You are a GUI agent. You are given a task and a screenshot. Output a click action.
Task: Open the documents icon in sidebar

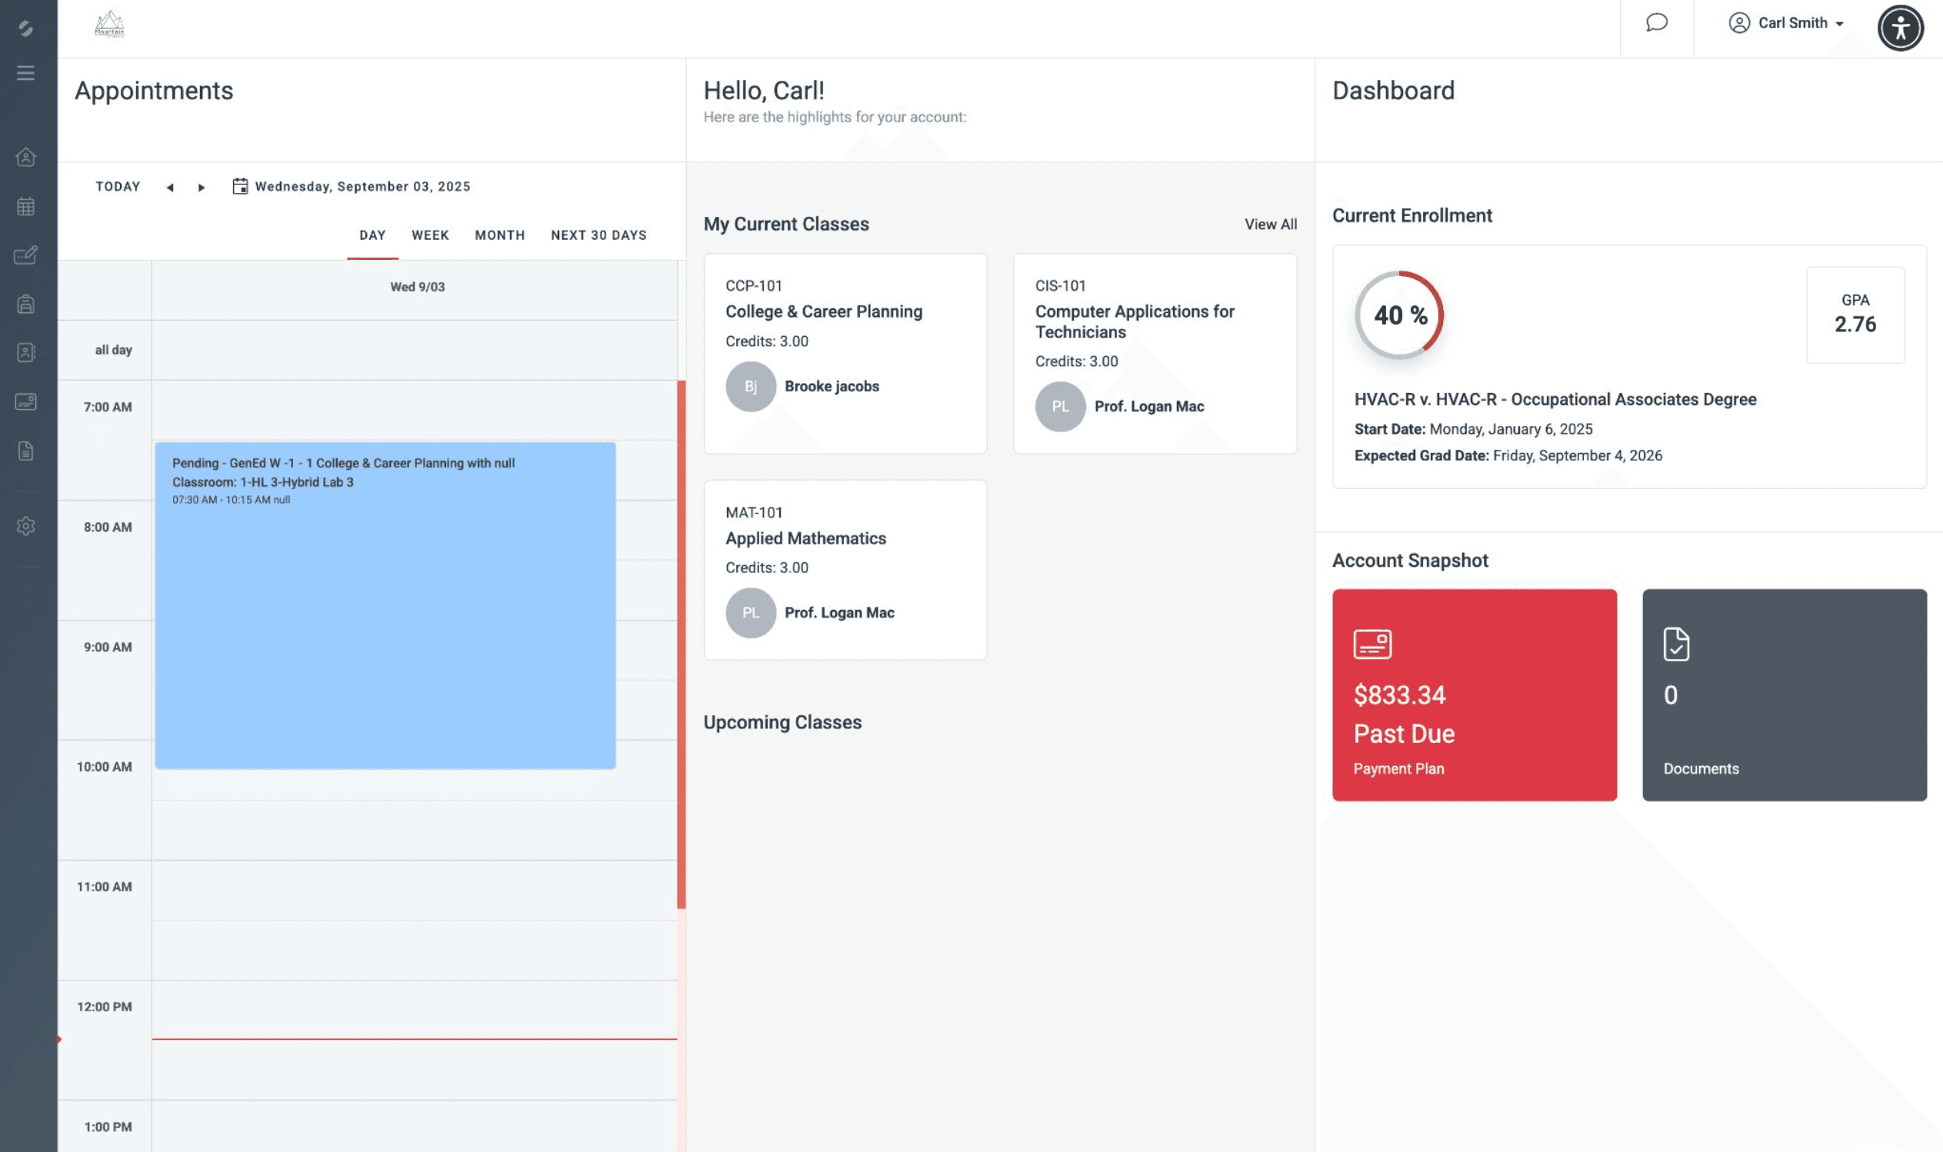pyautogui.click(x=25, y=451)
